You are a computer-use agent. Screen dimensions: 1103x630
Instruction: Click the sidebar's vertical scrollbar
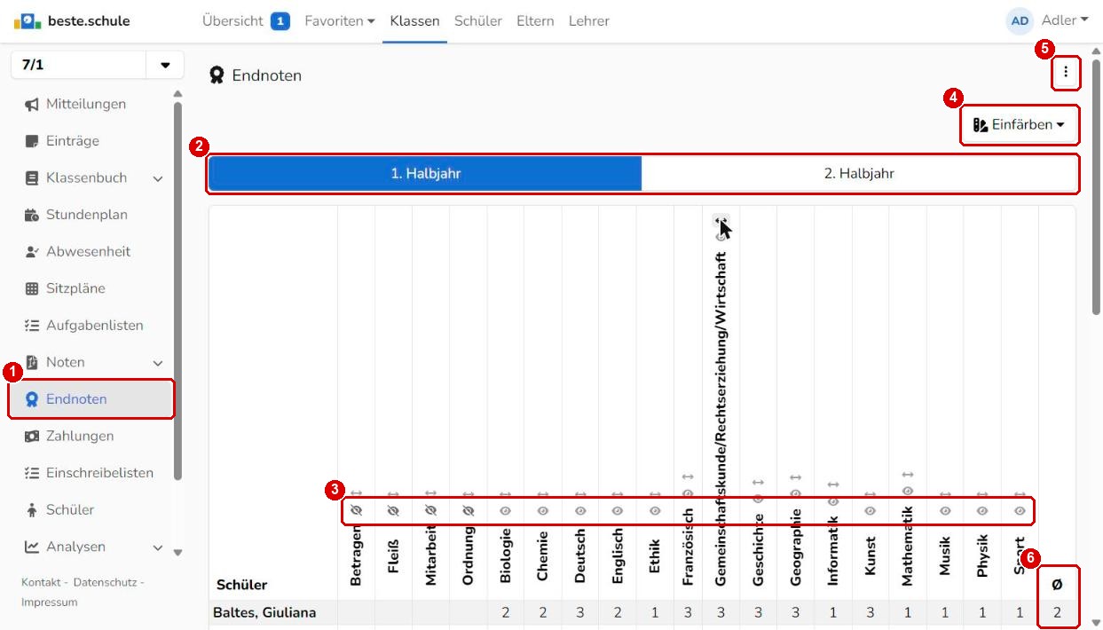pos(177,291)
